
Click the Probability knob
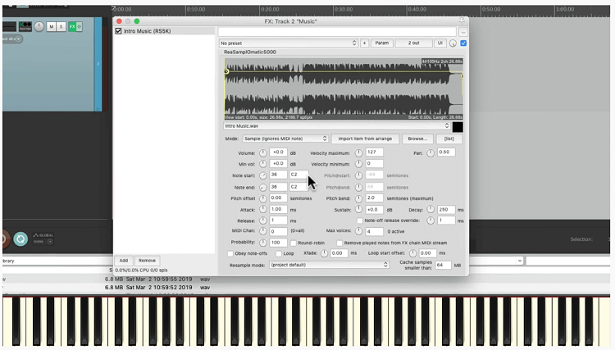point(262,243)
